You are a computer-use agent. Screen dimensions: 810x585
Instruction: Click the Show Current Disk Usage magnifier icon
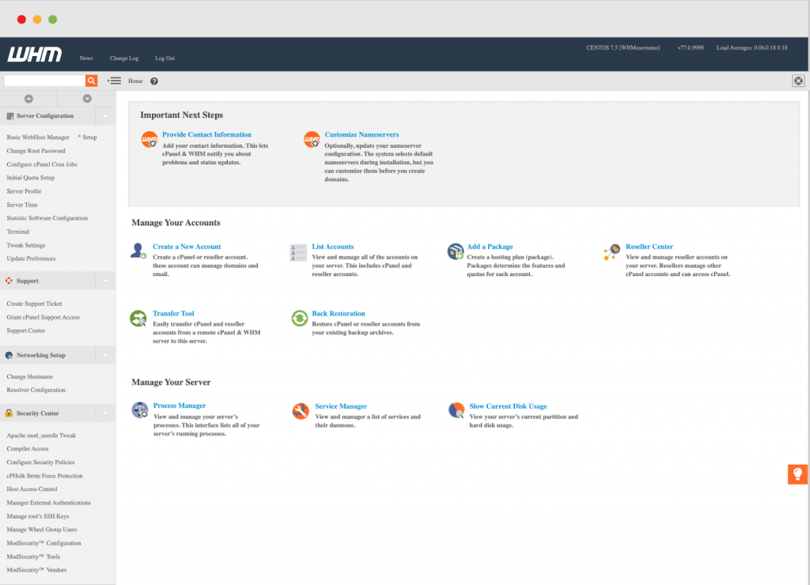click(x=456, y=410)
